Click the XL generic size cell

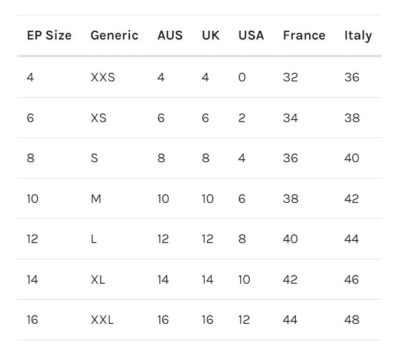point(98,280)
